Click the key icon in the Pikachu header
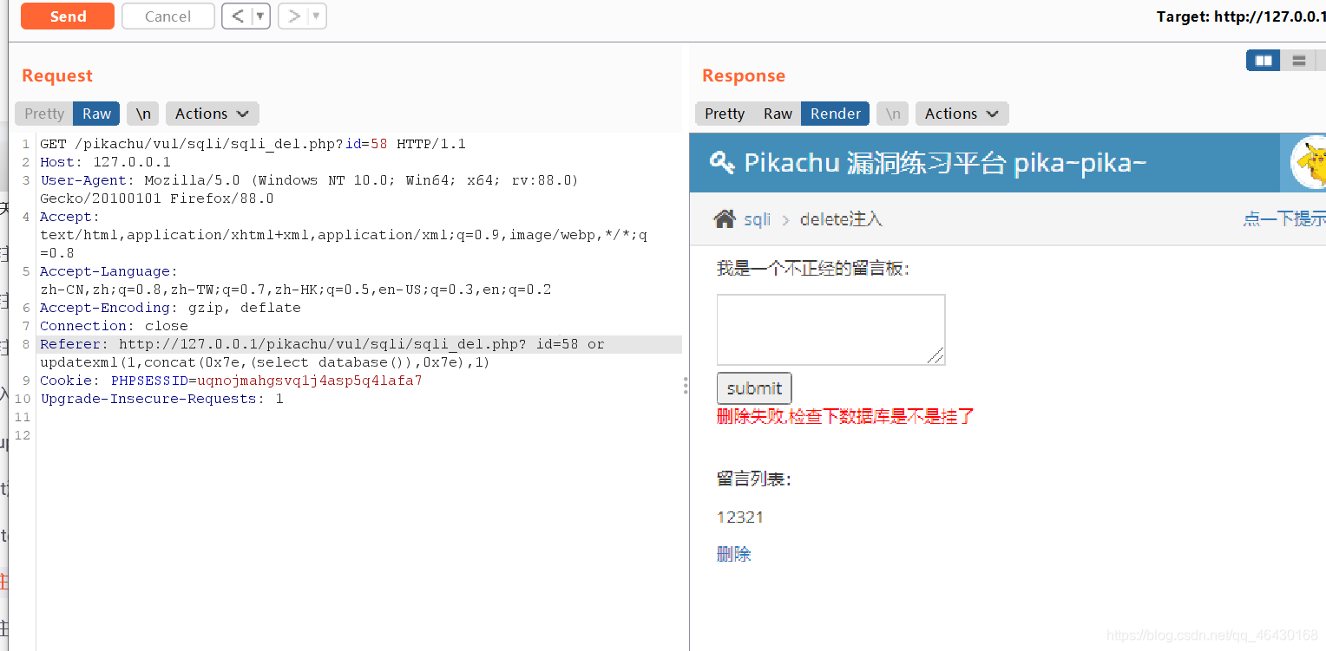This screenshot has width=1326, height=651. [x=722, y=162]
